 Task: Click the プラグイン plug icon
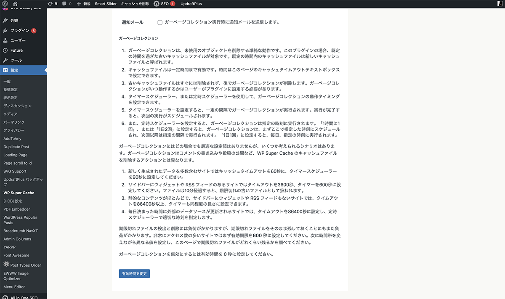[5, 31]
